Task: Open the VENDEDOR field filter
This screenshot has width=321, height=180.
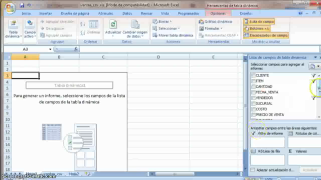Action: [313, 98]
